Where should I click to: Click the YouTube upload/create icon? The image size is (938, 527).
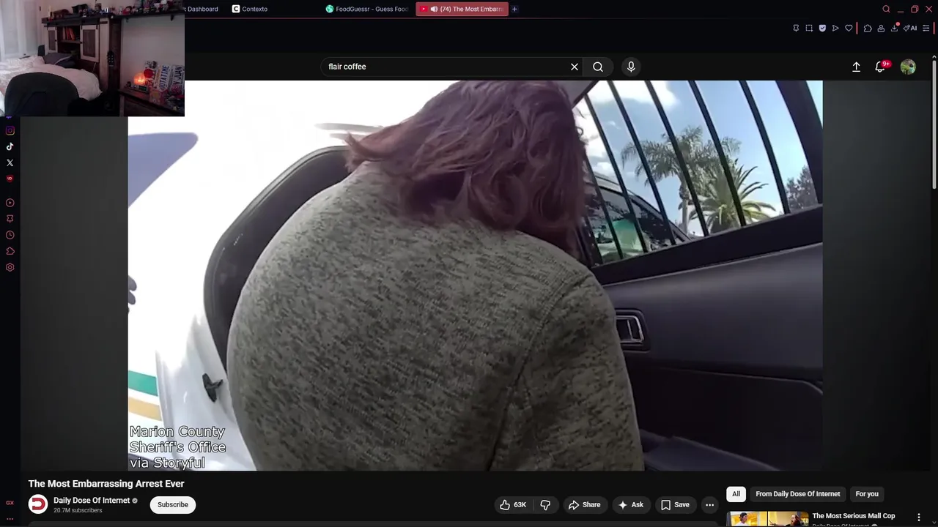[x=856, y=67]
